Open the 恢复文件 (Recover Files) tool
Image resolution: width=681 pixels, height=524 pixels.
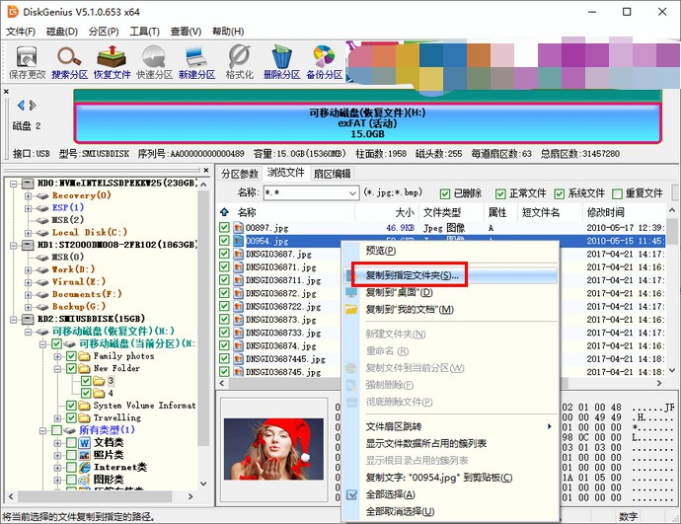112,62
